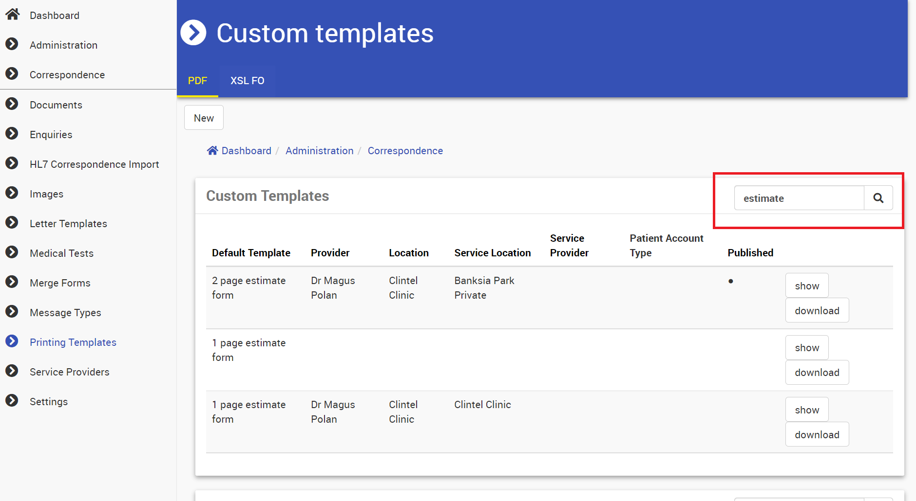Switch to the PDF tab
Image resolution: width=916 pixels, height=501 pixels.
click(198, 81)
